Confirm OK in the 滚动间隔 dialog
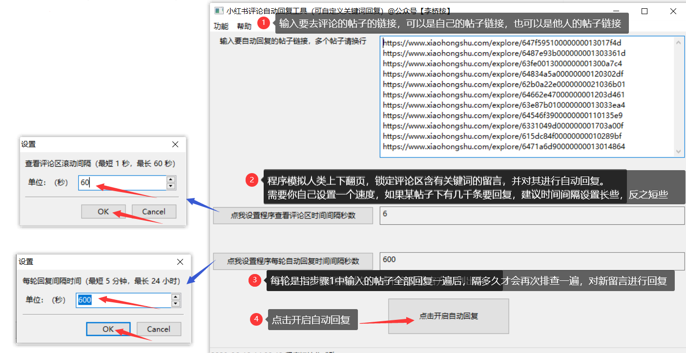 [x=103, y=212]
